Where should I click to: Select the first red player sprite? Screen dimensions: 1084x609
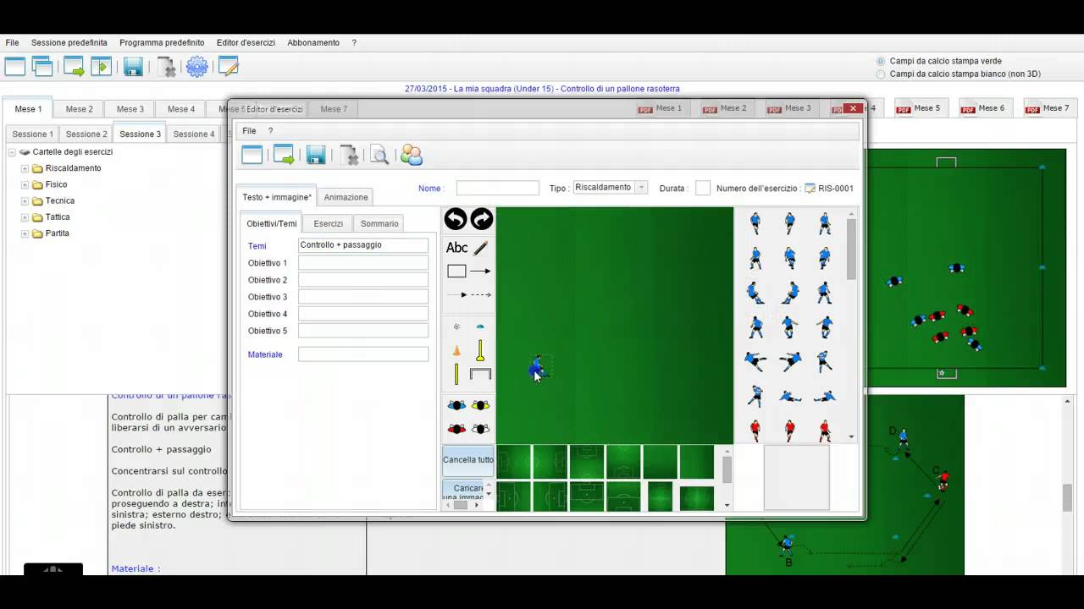coord(755,431)
